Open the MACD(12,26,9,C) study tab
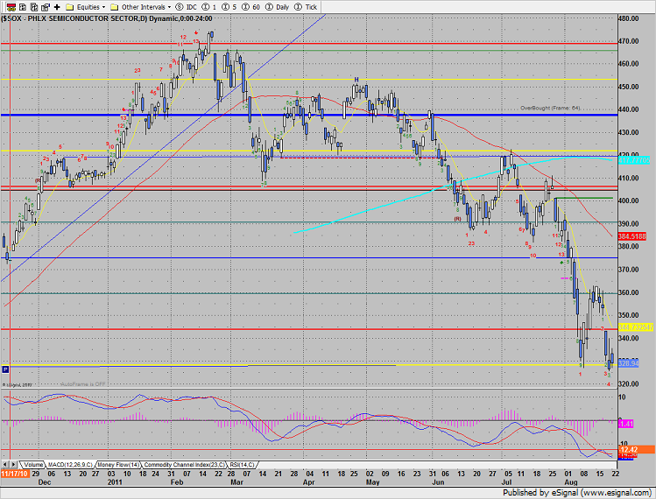The width and height of the screenshot is (656, 499). pos(70,465)
